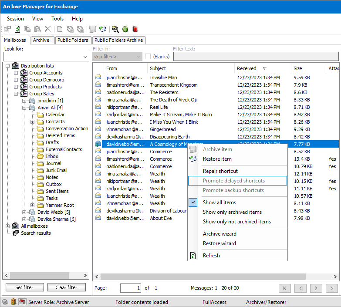Click the Delete X toolbar icon

(47, 29)
